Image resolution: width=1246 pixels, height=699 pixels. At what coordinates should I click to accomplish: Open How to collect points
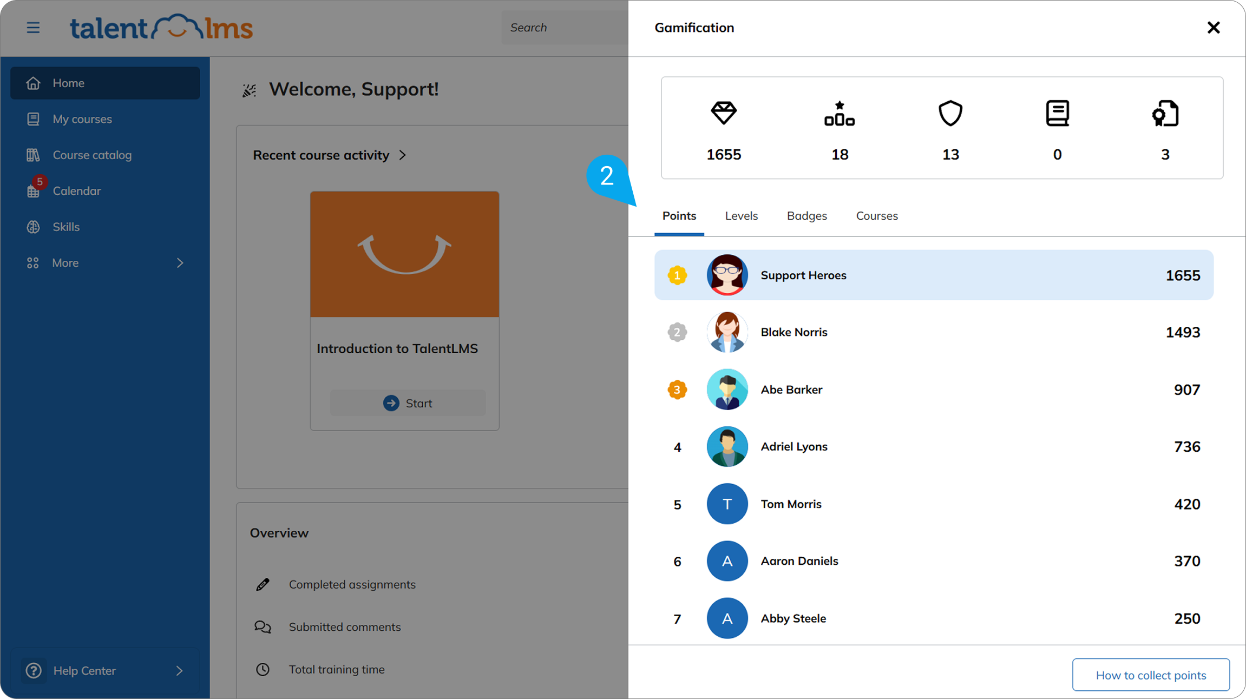click(x=1151, y=675)
